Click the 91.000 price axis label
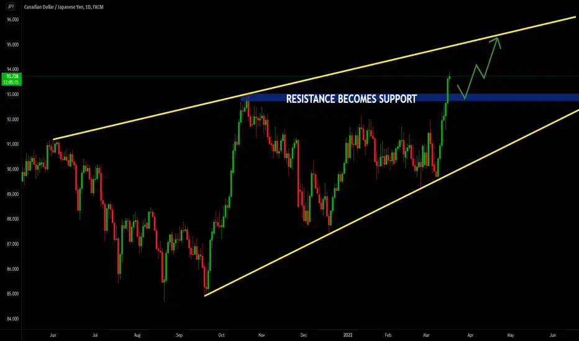 (12, 144)
